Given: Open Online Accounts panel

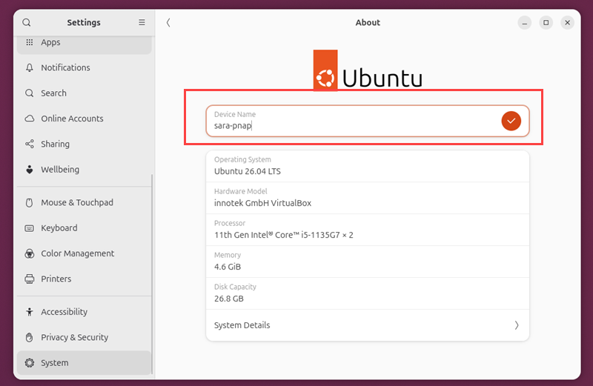Looking at the screenshot, I should pyautogui.click(x=84, y=119).
